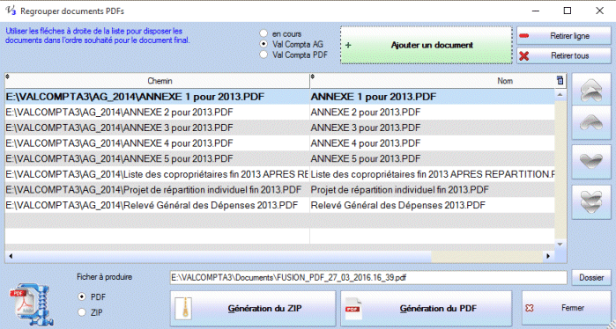Click the table options icon beside Nom header
The height and width of the screenshot is (329, 616).
coord(560,81)
